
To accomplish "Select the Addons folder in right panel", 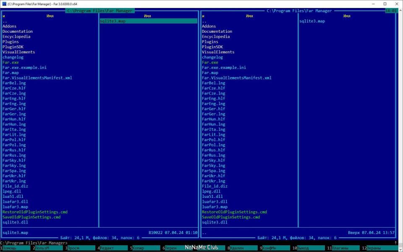I will 209,26.
